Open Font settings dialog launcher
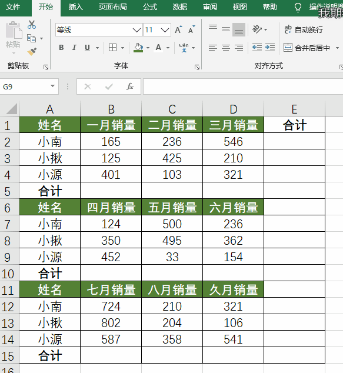343x373 pixels. click(197, 67)
